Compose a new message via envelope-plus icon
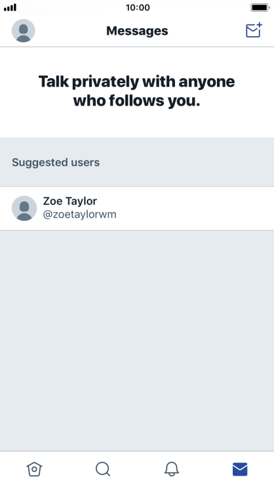Image resolution: width=274 pixels, height=487 pixels. coord(254,30)
